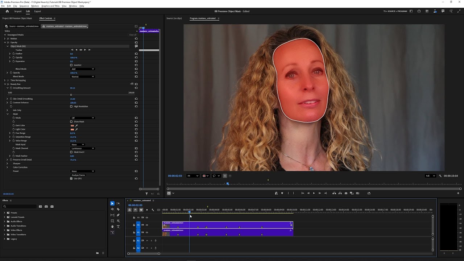464x261 pixels.
Task: Open Mask Channel dropdown Luminance
Action: (x=82, y=148)
